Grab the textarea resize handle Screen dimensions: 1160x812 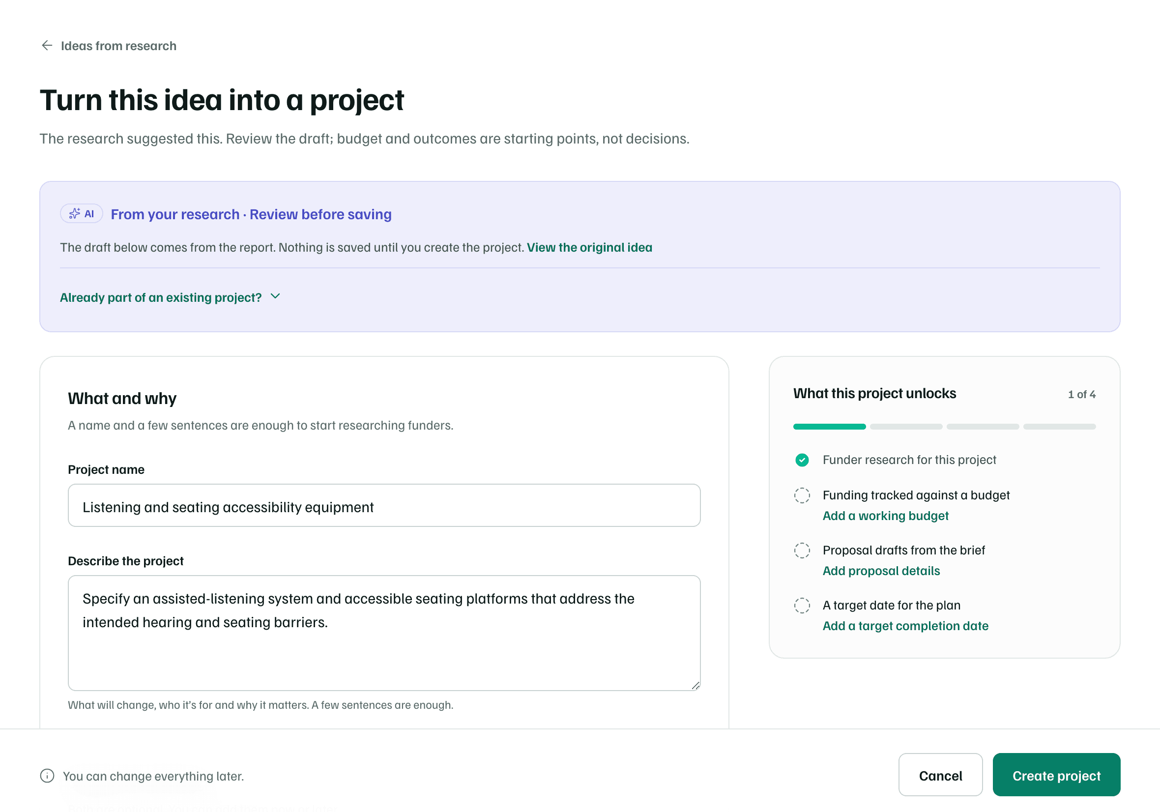(695, 685)
